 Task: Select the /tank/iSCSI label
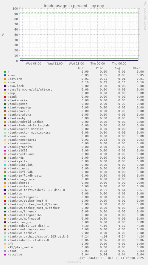(18, 150)
